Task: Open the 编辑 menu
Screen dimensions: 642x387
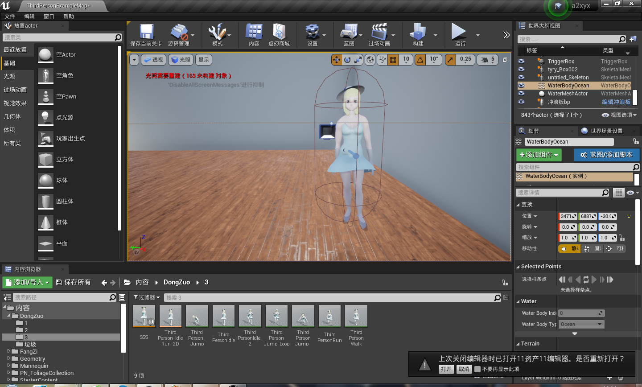Action: click(29, 16)
